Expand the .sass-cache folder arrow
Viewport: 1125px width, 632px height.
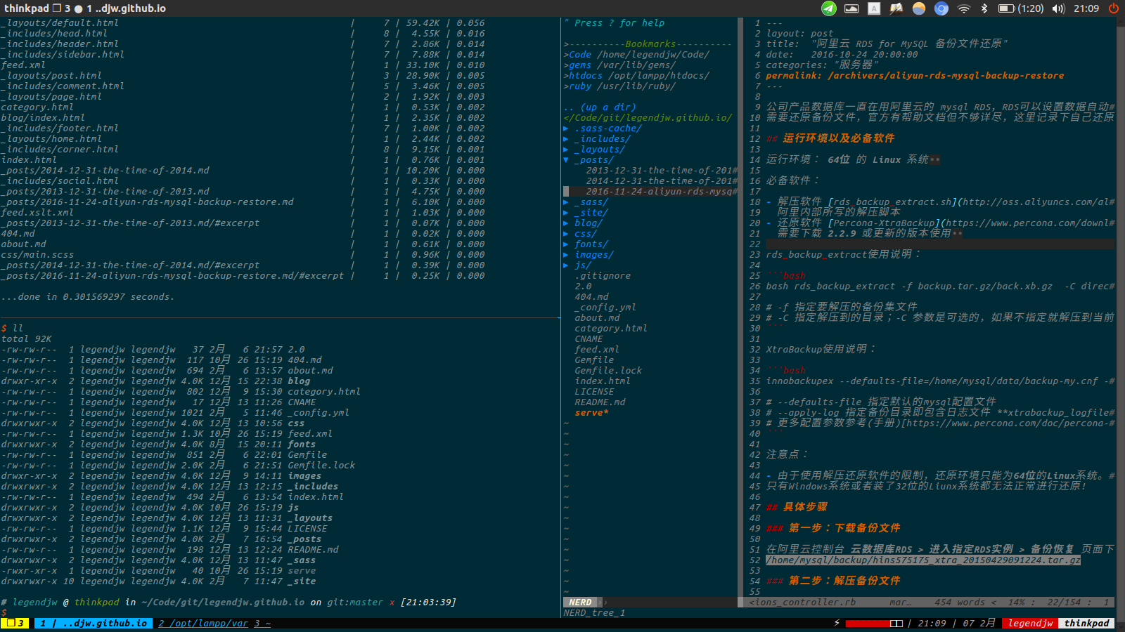coord(566,129)
